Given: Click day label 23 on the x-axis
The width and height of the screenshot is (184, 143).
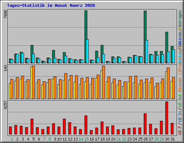Looking at the screenshot, I should [x=129, y=139].
